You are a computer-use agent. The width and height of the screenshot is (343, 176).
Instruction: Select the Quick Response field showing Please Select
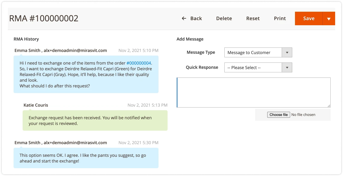253,67
